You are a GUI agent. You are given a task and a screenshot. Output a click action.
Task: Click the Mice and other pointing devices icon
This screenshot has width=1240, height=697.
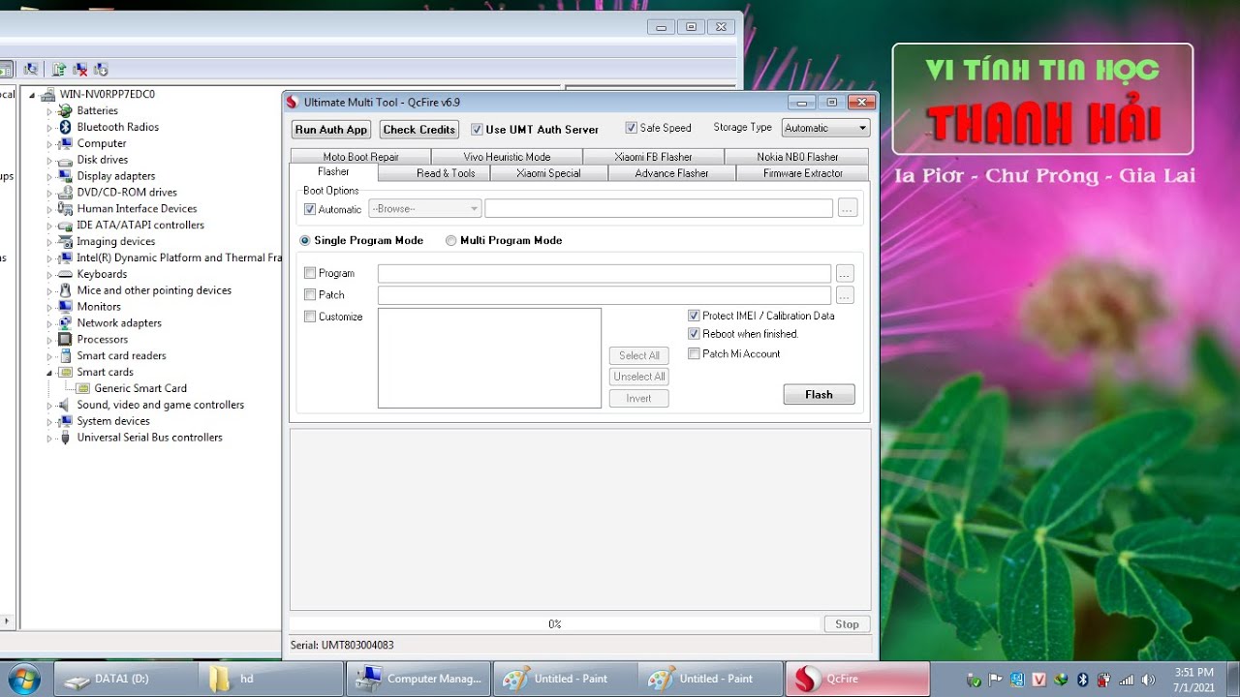(x=65, y=290)
